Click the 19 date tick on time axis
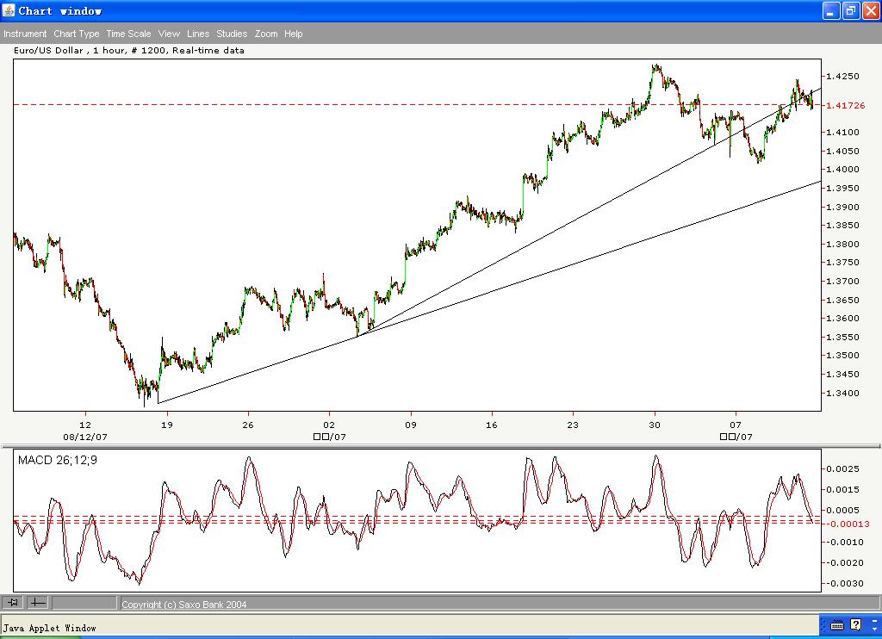882x639 pixels. coord(167,425)
